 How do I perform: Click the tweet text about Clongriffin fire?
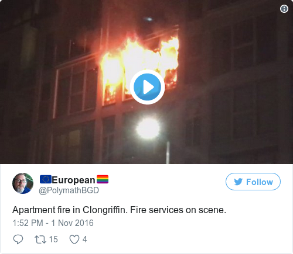pos(119,210)
